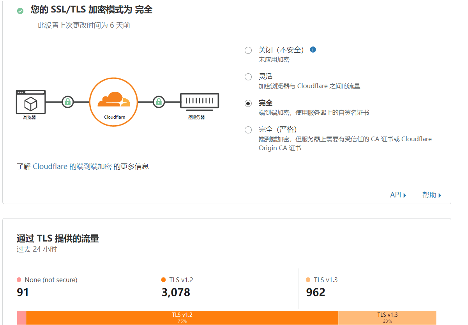Expand the 帮助 help section
Viewport: 468px width, 325px height.
432,195
